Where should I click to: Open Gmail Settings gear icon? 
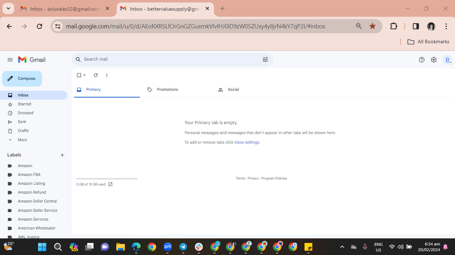434,60
